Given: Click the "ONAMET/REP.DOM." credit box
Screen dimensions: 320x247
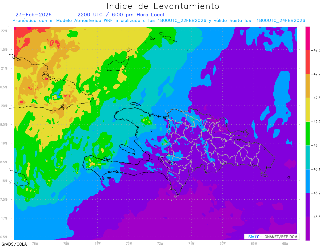Looking at the screenshot, I should click(272, 237).
